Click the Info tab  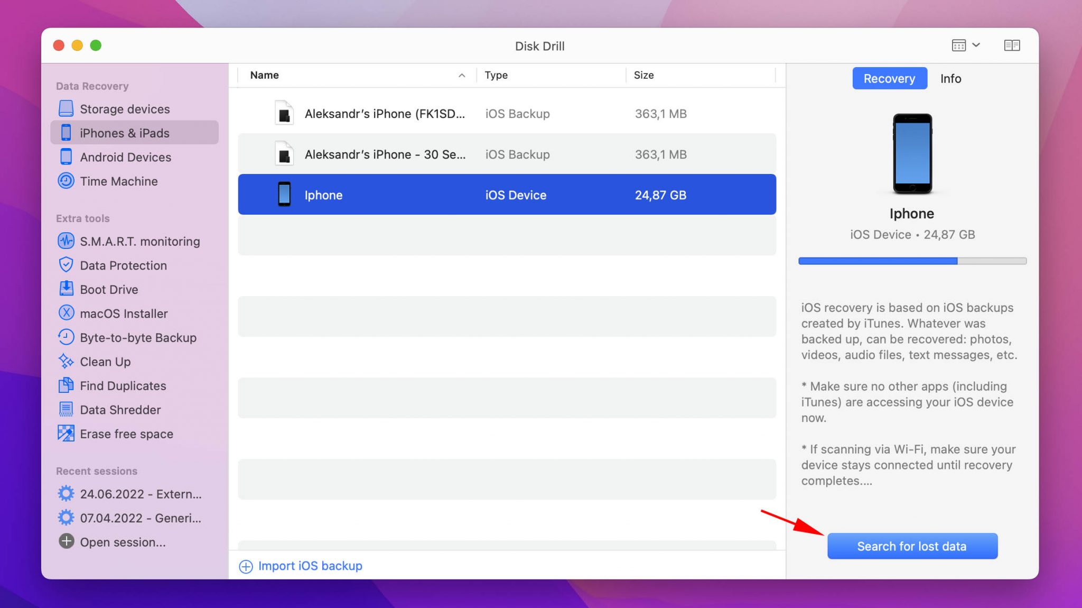(x=951, y=77)
